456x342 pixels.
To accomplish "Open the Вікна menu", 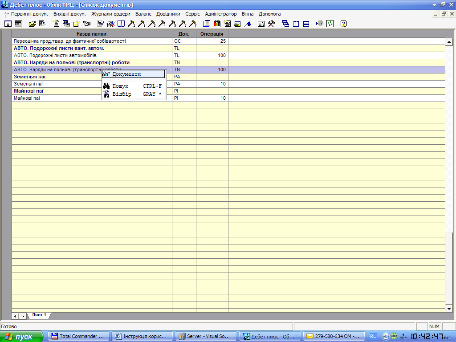I will click(248, 14).
